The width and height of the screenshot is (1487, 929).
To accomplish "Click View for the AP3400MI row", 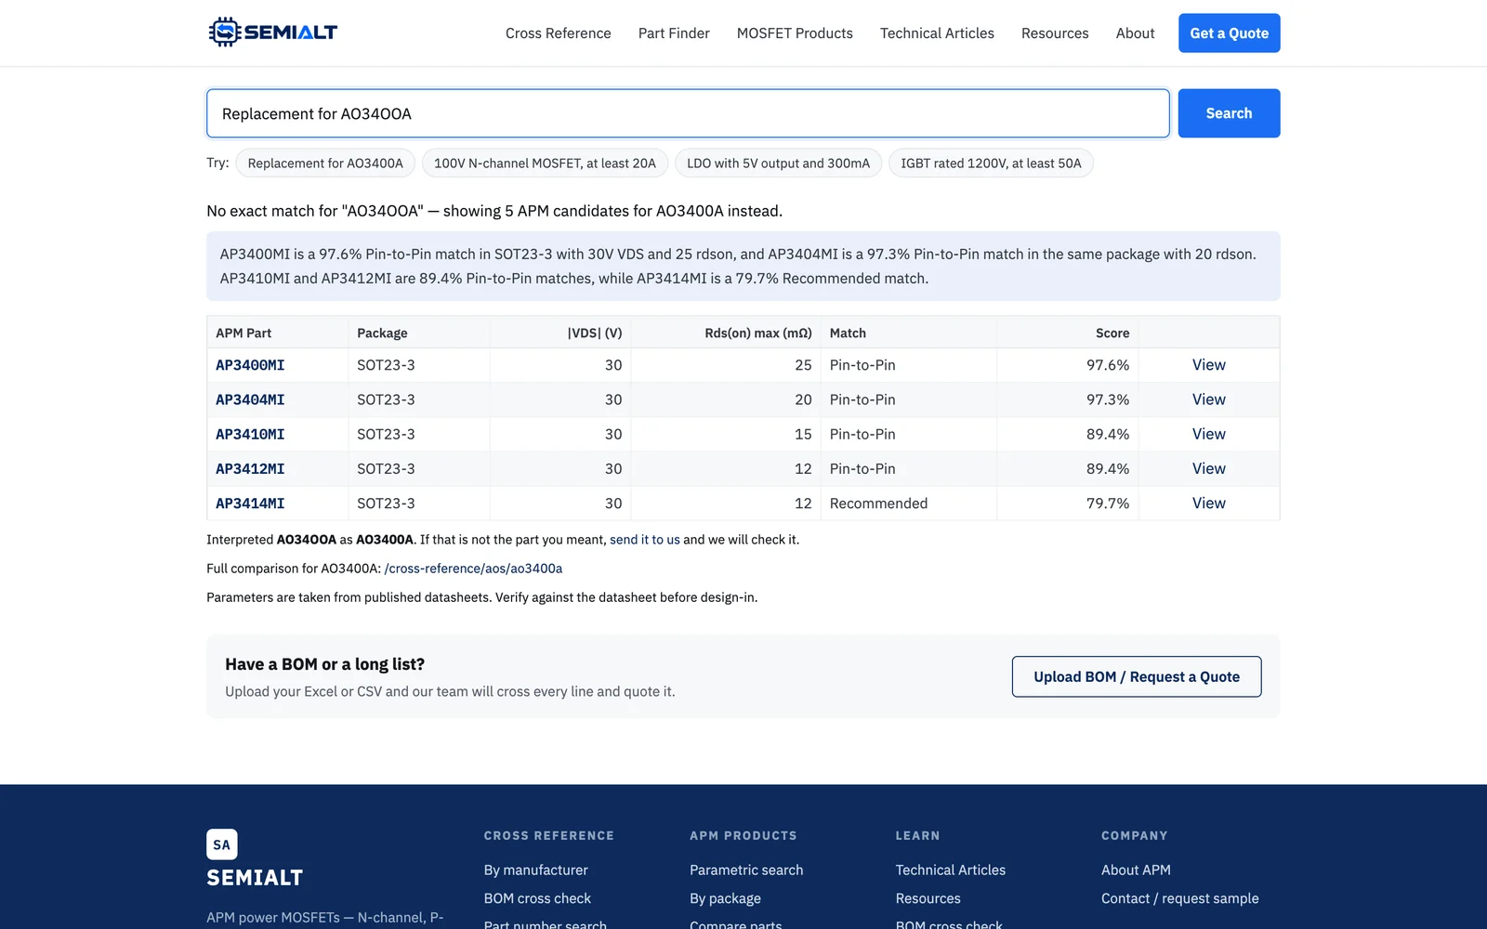I will [x=1209, y=365].
